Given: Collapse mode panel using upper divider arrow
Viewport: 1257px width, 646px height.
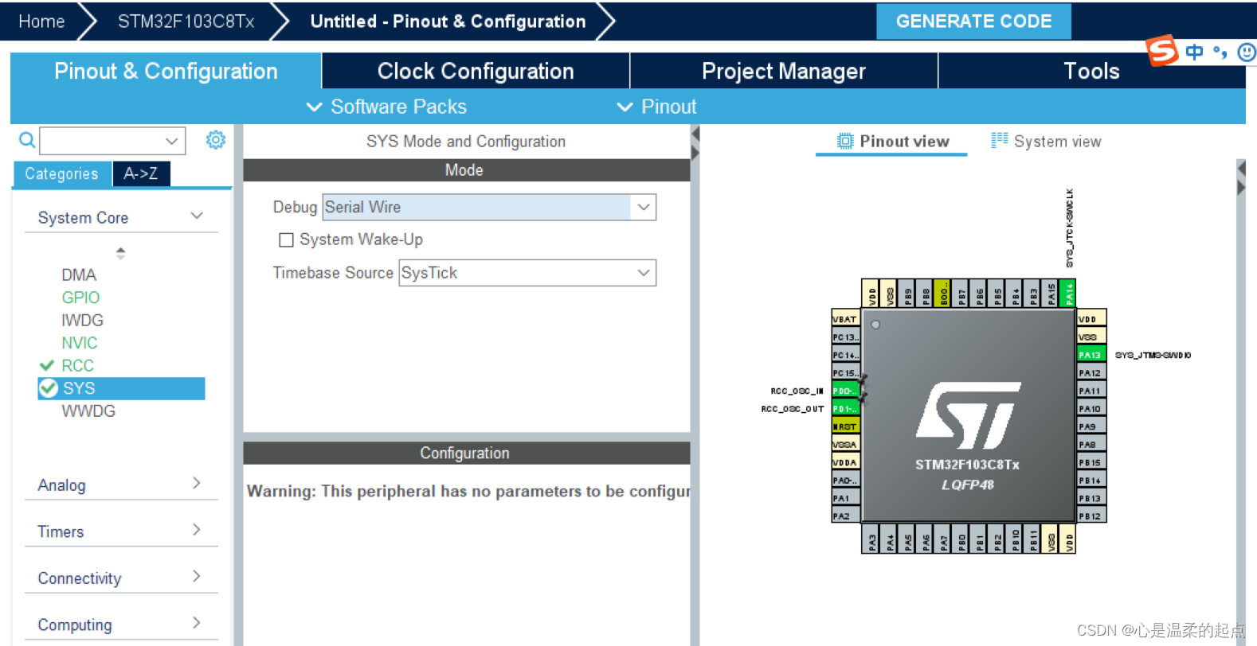Looking at the screenshot, I should pos(695,134).
